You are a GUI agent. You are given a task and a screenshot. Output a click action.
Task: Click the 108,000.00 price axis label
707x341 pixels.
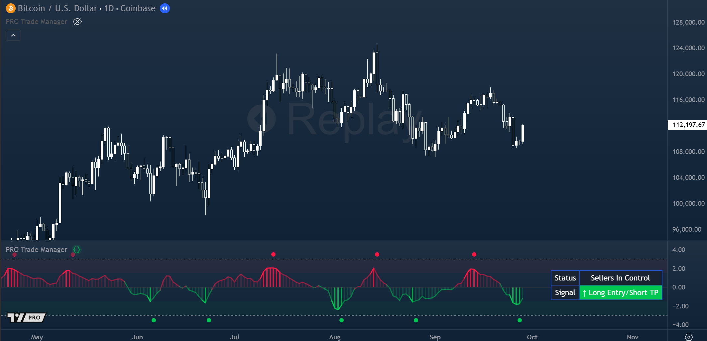coord(688,152)
